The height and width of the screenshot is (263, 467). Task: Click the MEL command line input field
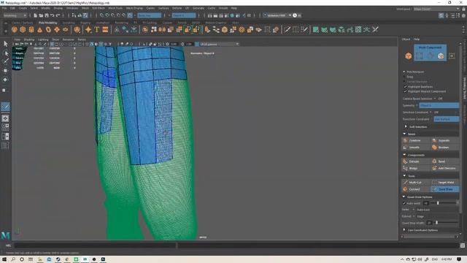click(x=95, y=245)
